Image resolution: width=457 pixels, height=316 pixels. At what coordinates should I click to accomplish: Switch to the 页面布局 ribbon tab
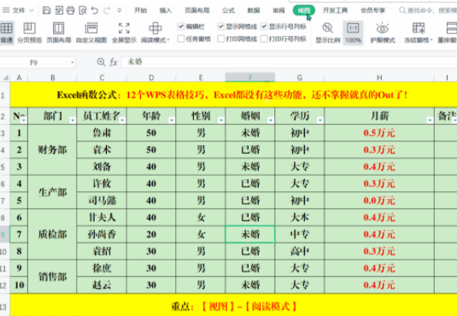[197, 10]
